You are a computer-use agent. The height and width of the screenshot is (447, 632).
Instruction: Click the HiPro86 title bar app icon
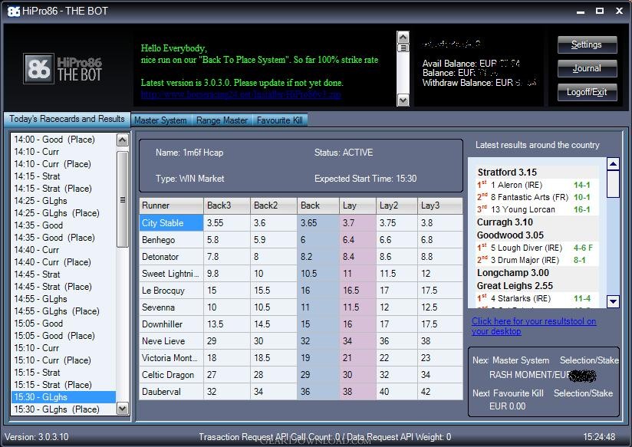(14, 11)
